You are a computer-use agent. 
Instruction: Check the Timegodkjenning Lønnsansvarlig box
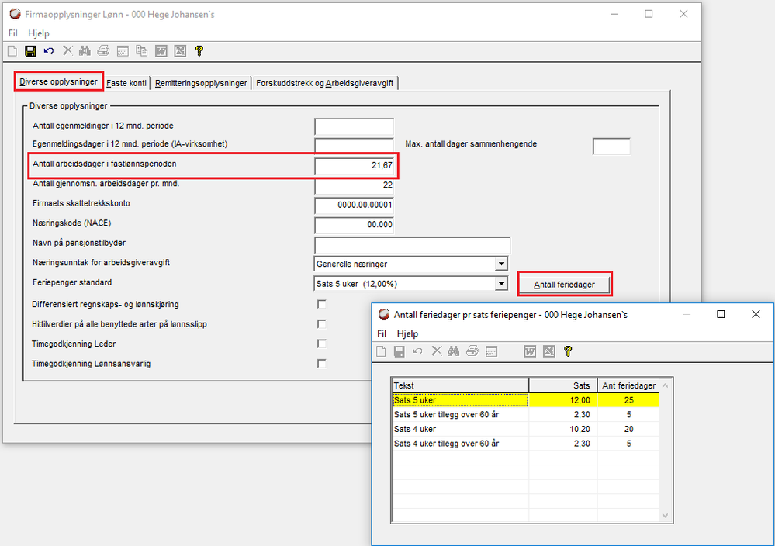[x=322, y=364]
